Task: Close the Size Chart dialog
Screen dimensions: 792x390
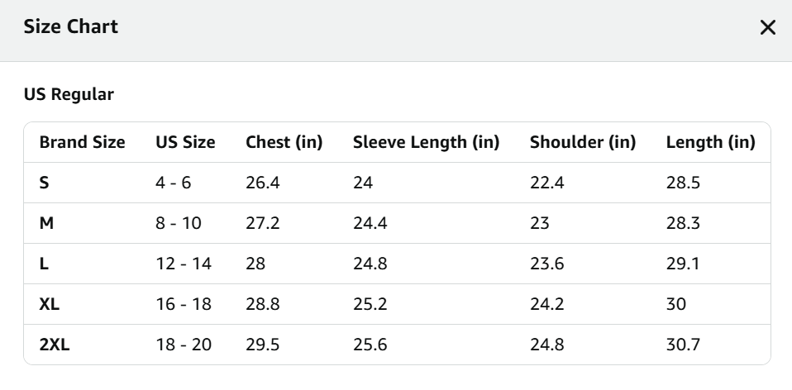Action: click(767, 28)
